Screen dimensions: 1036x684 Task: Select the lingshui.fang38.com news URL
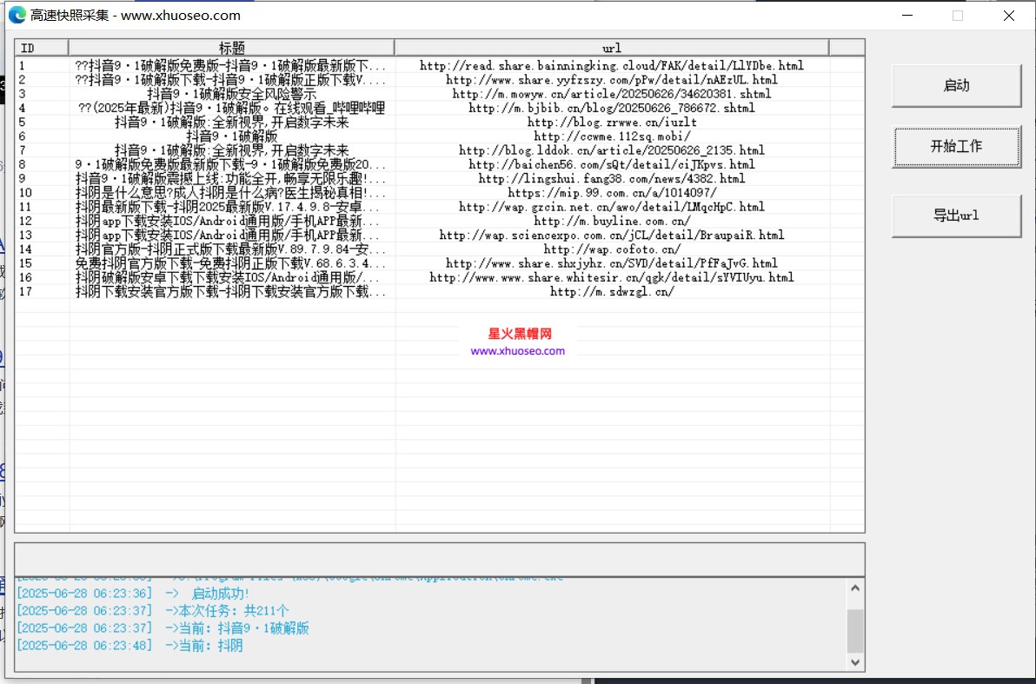pyautogui.click(x=612, y=179)
